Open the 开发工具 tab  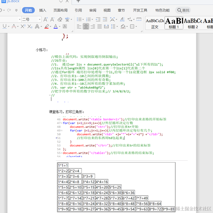pos(140,10)
